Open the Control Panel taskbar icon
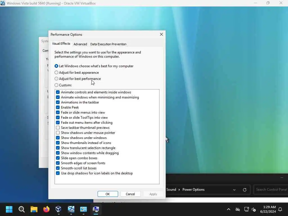The image size is (288, 216). pyautogui.click(x=83, y=209)
